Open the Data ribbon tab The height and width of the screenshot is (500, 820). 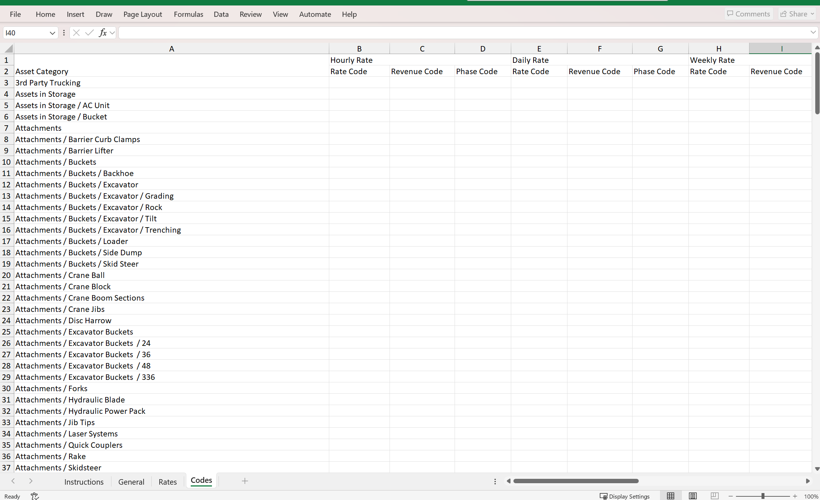click(x=221, y=14)
